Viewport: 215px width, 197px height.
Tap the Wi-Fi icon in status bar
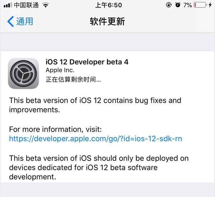click(x=45, y=5)
